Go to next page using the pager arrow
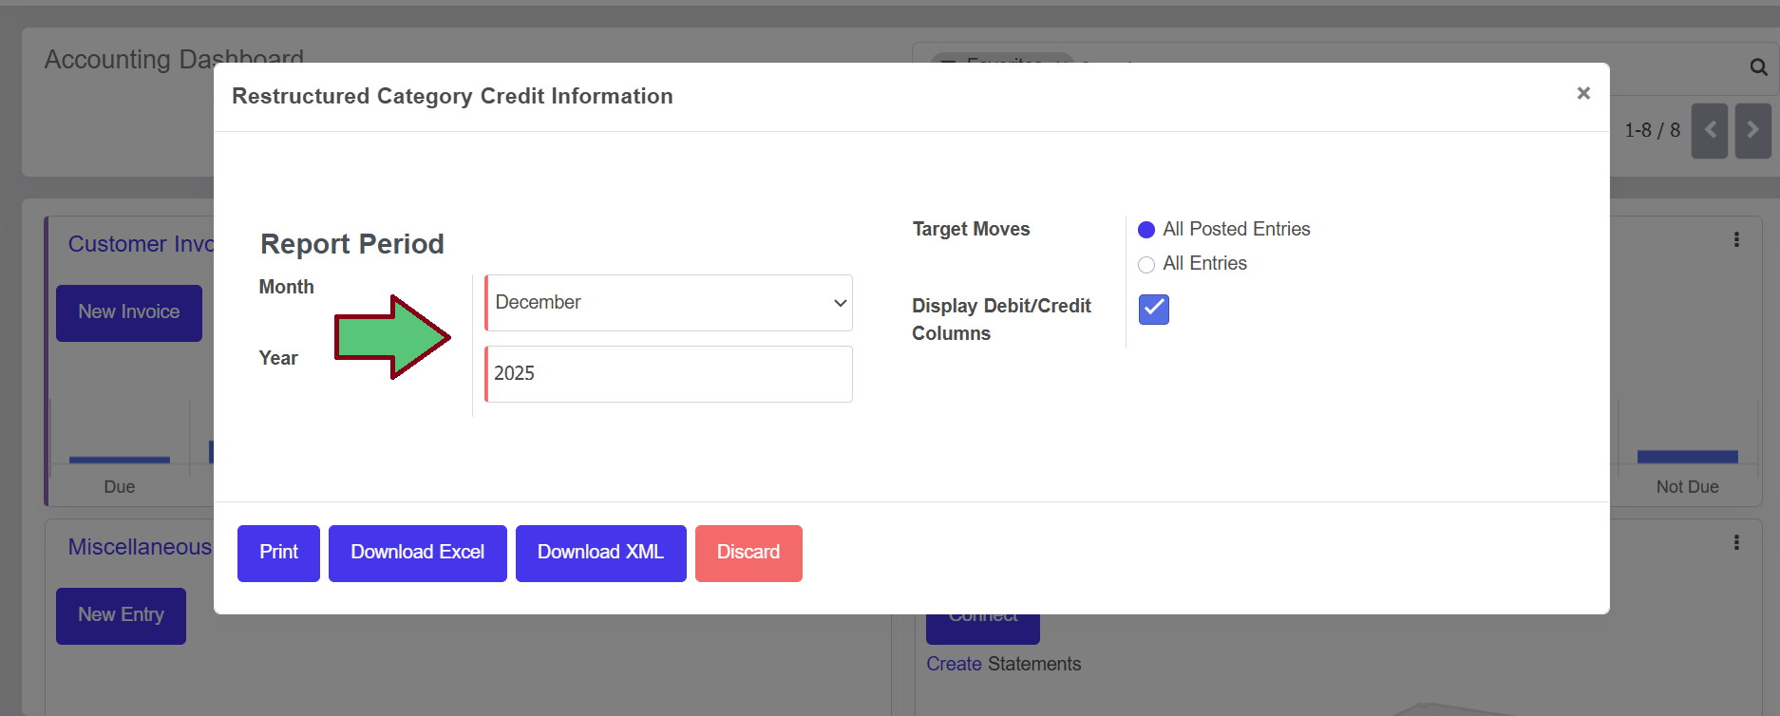 (x=1752, y=130)
